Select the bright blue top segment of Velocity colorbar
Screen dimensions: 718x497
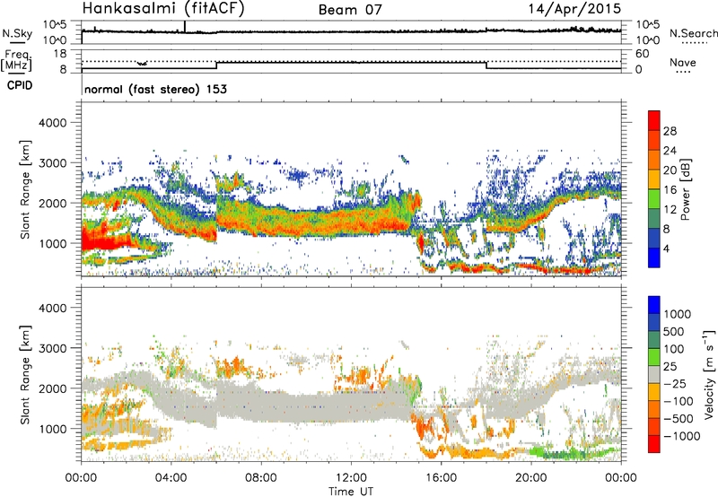tap(654, 305)
